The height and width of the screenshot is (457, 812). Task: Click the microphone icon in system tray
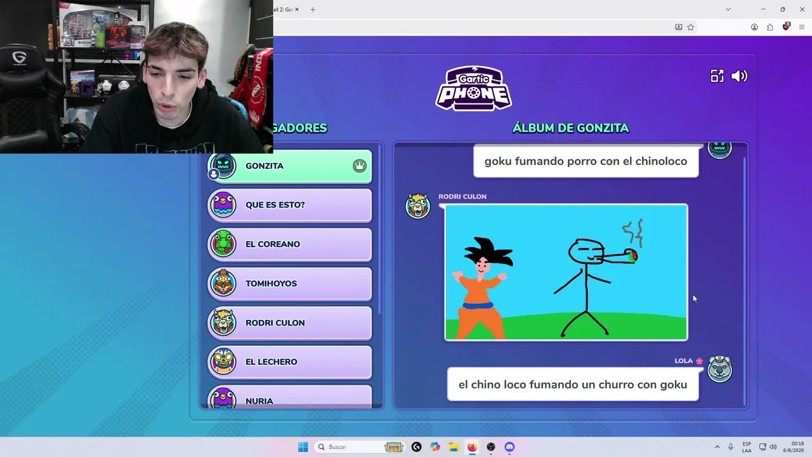pyautogui.click(x=731, y=447)
